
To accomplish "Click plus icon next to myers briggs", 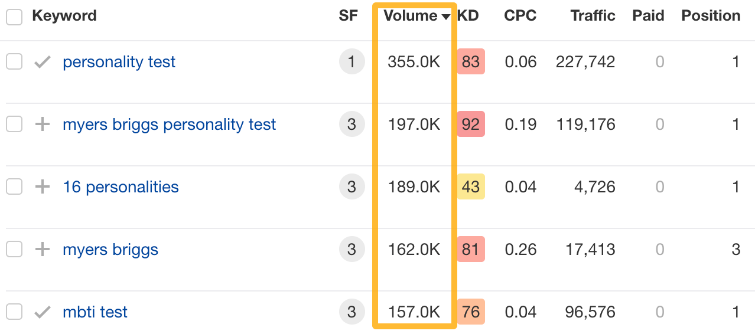I will [42, 250].
